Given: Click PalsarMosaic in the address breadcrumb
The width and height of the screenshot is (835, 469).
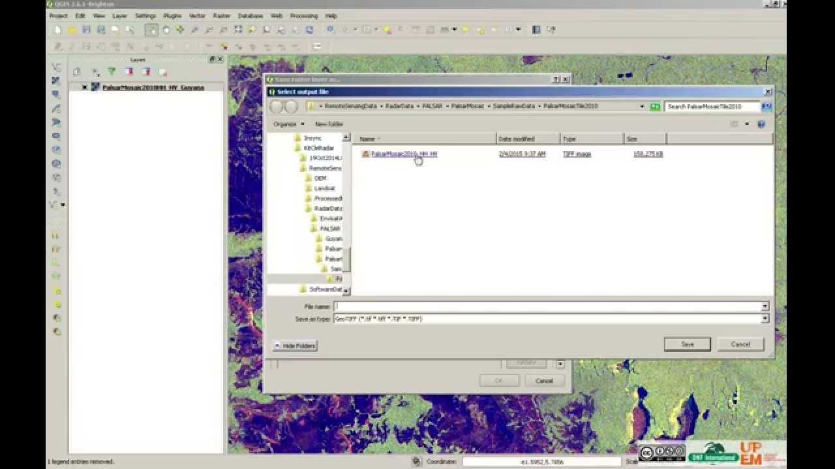Looking at the screenshot, I should point(468,106).
